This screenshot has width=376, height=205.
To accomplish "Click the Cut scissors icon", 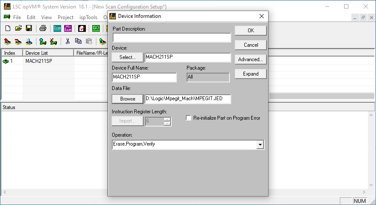I will pyautogui.click(x=67, y=42).
